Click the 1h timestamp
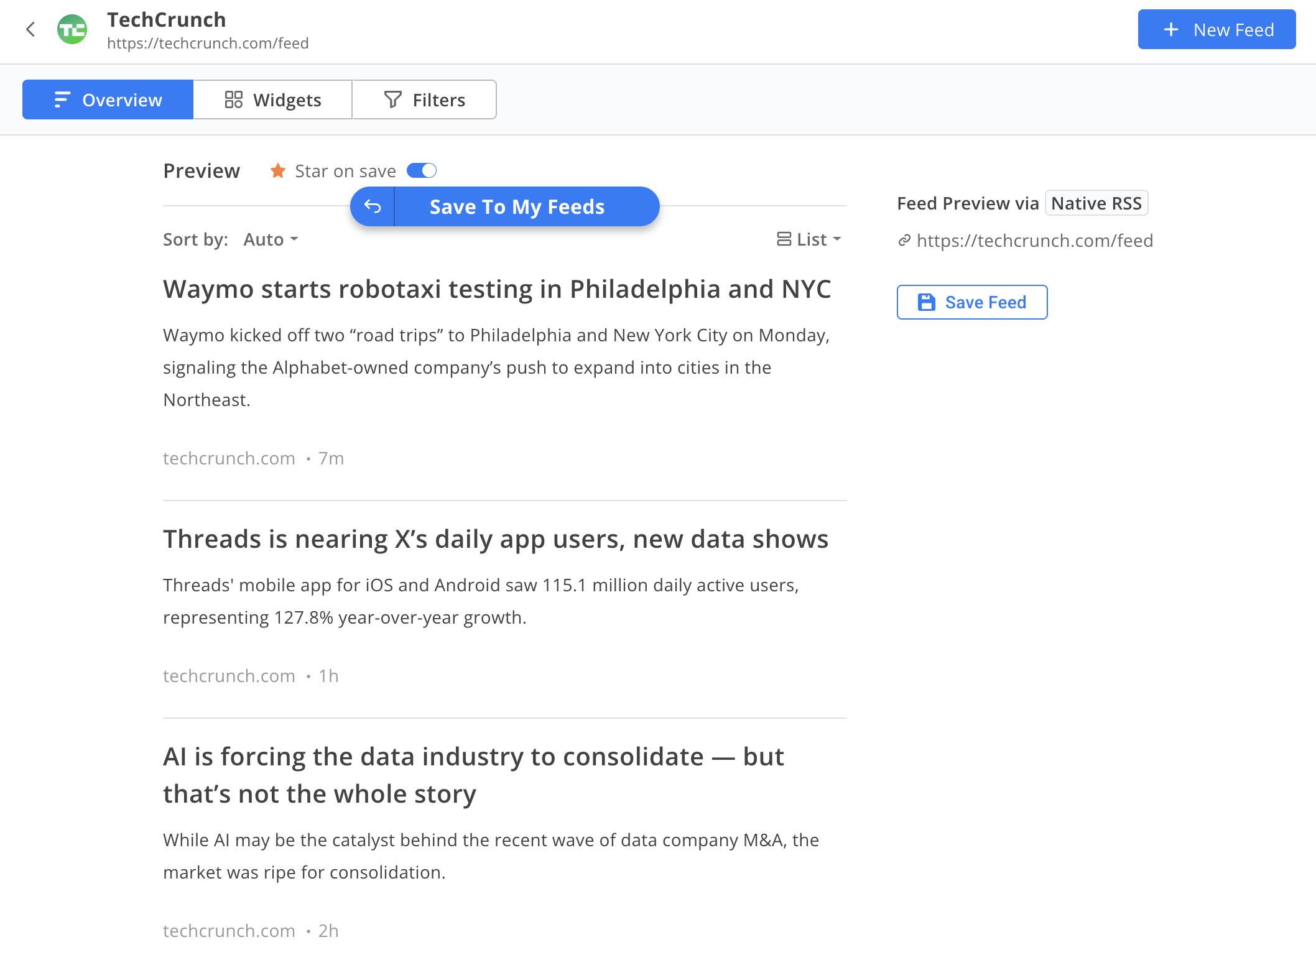1316x955 pixels. pos(328,676)
